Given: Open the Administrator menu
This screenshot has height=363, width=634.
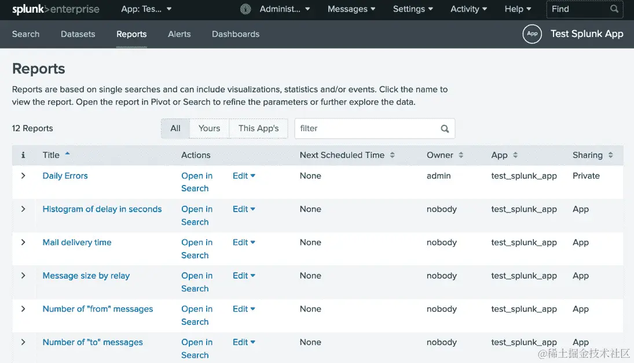Looking at the screenshot, I should 285,9.
